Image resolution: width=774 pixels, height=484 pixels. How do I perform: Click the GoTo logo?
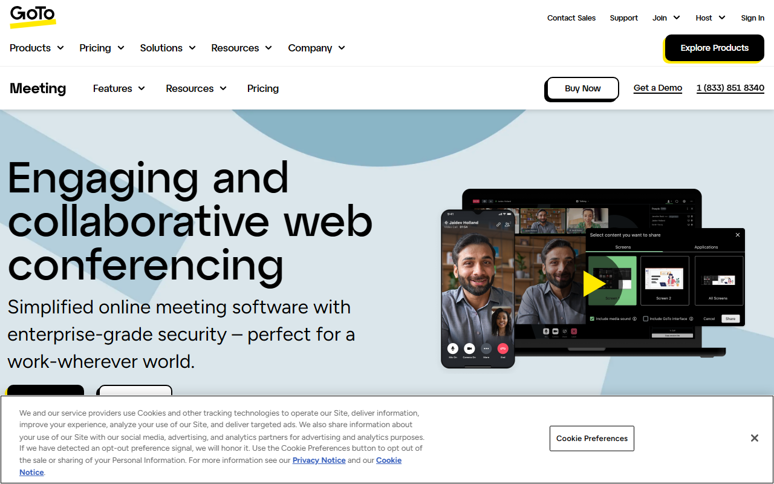coord(33,17)
